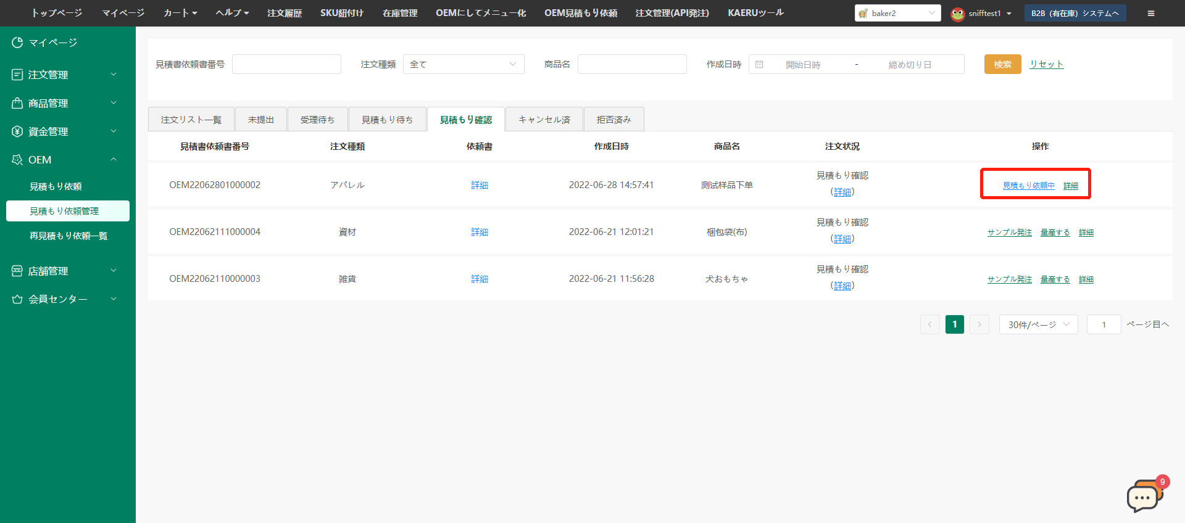This screenshot has height=523, width=1185.
Task: Expand the 店舗管理 sidebar section chevron
Action: coord(114,271)
